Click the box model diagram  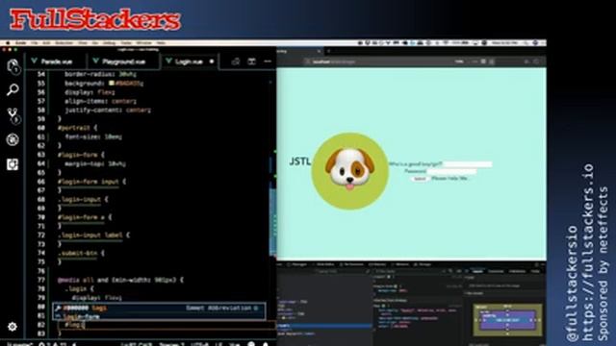[x=507, y=320]
